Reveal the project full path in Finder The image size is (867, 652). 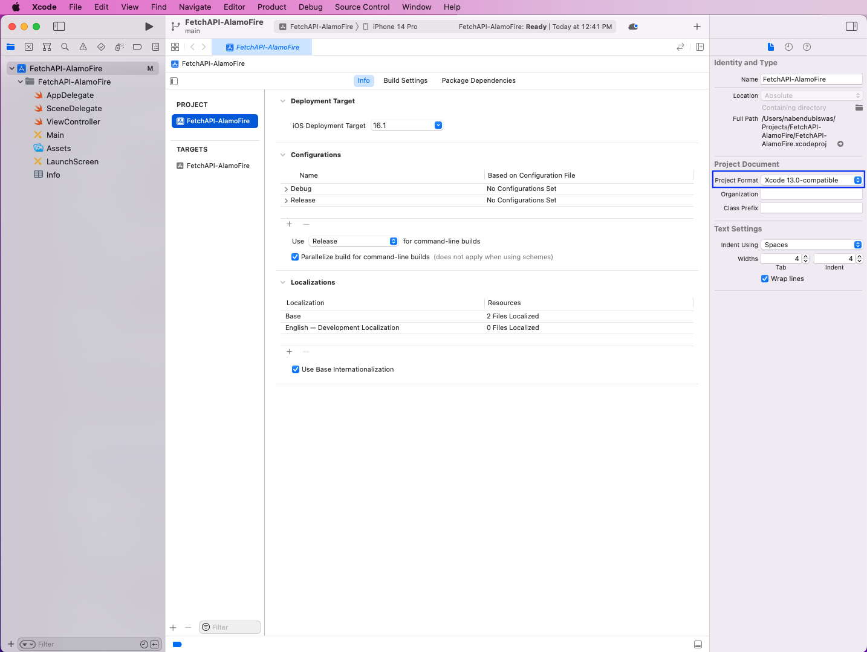(x=840, y=144)
